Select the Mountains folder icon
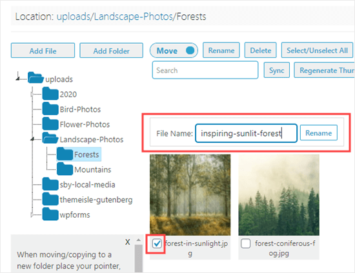 pyautogui.click(x=65, y=169)
